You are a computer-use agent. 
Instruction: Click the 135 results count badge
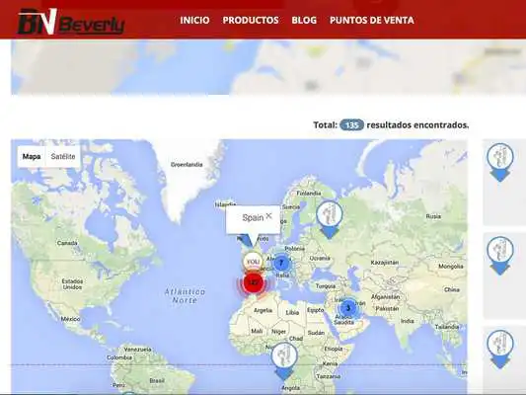click(351, 124)
